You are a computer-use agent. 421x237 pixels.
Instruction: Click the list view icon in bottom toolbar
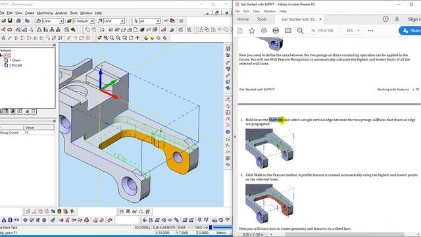click(122, 211)
